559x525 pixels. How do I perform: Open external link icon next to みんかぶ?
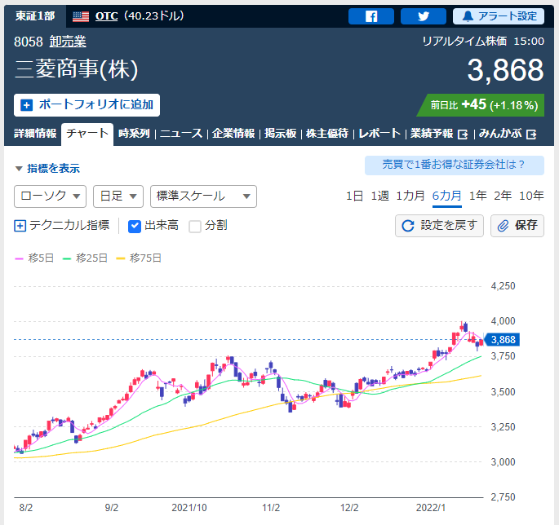pyautogui.click(x=530, y=135)
